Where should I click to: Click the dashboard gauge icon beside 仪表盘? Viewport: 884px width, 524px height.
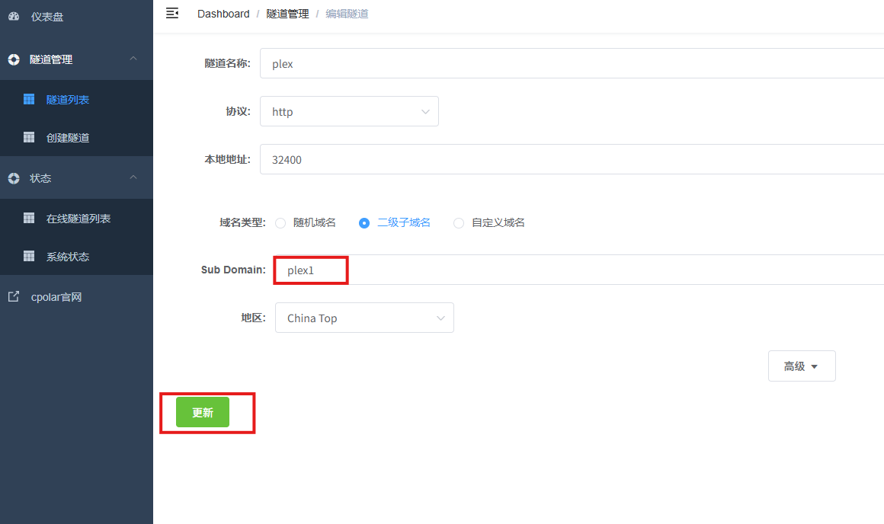[x=14, y=16]
